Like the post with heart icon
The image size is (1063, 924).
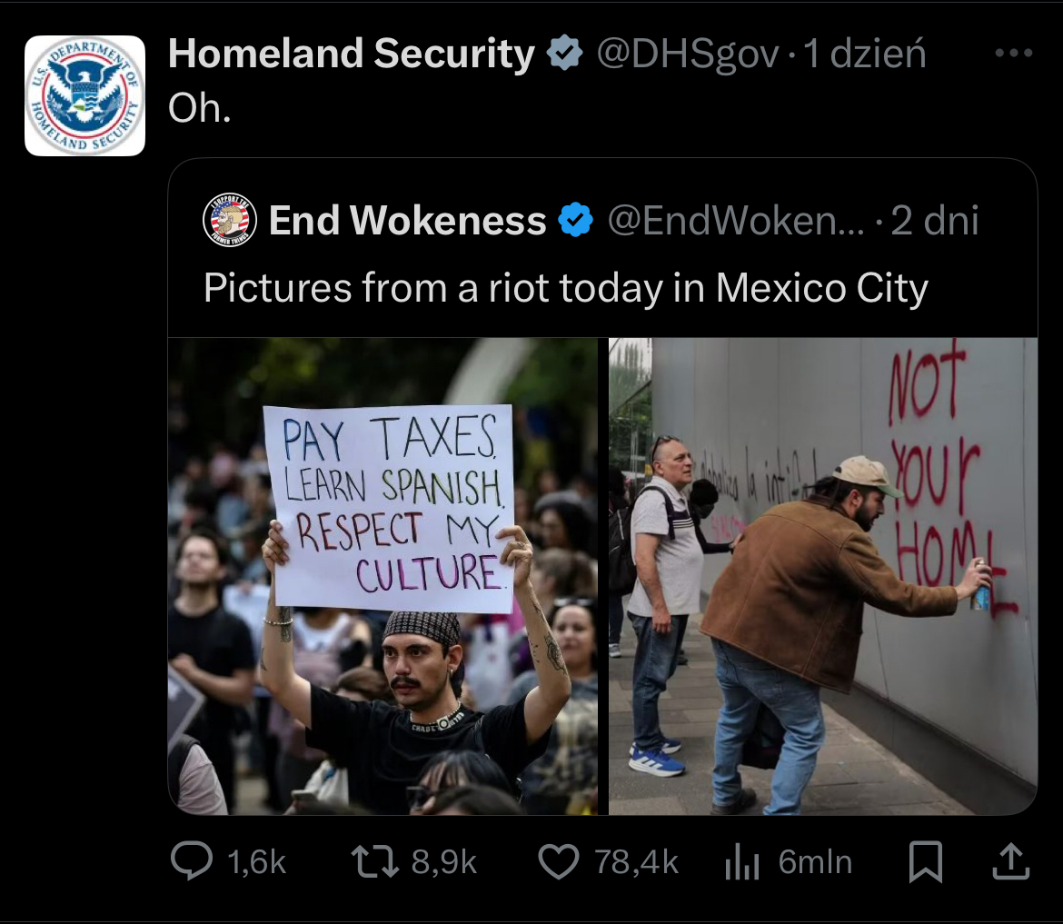point(559,861)
